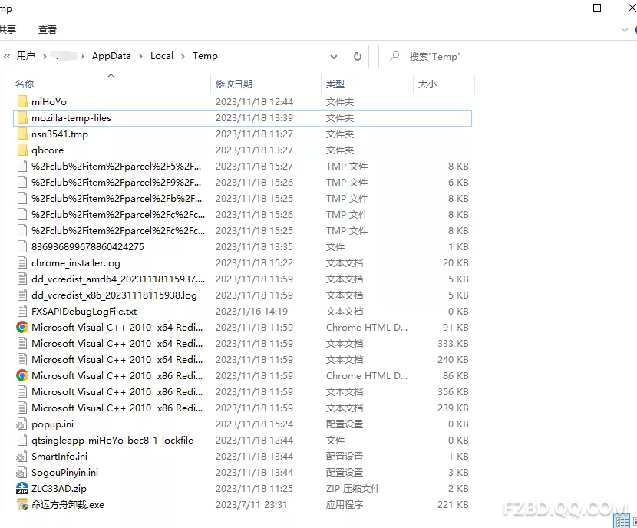Select the parcel%2F5%2F TMP file
The width and height of the screenshot is (637, 528).
(116, 166)
